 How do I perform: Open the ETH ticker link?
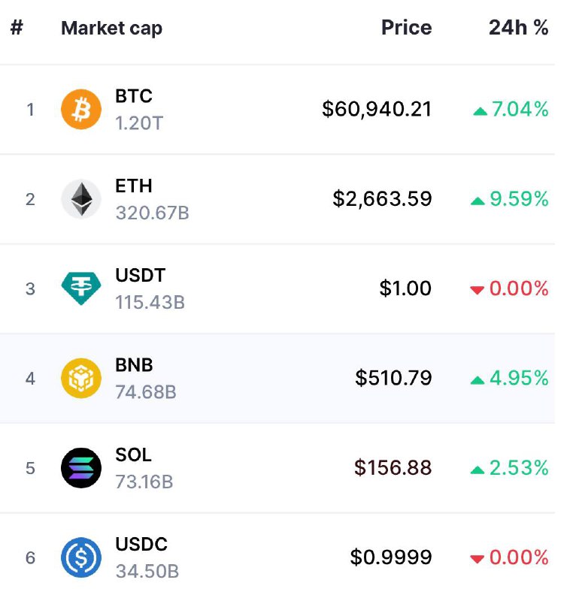[x=134, y=186]
